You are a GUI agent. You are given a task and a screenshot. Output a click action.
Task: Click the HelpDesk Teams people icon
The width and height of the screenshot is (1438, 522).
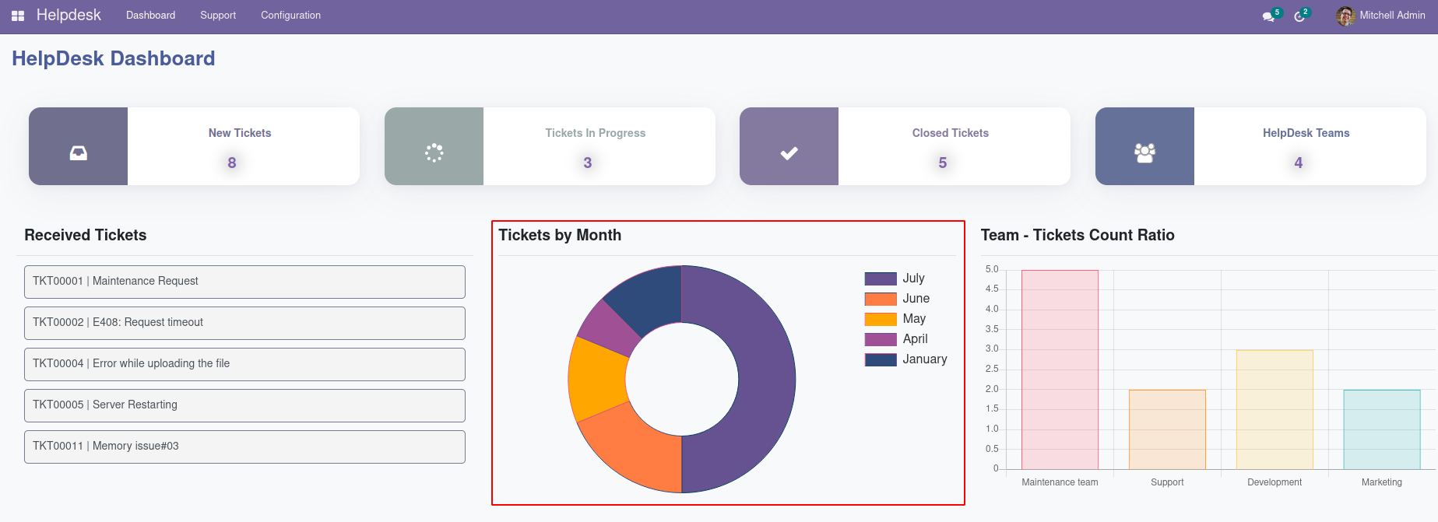point(1144,153)
